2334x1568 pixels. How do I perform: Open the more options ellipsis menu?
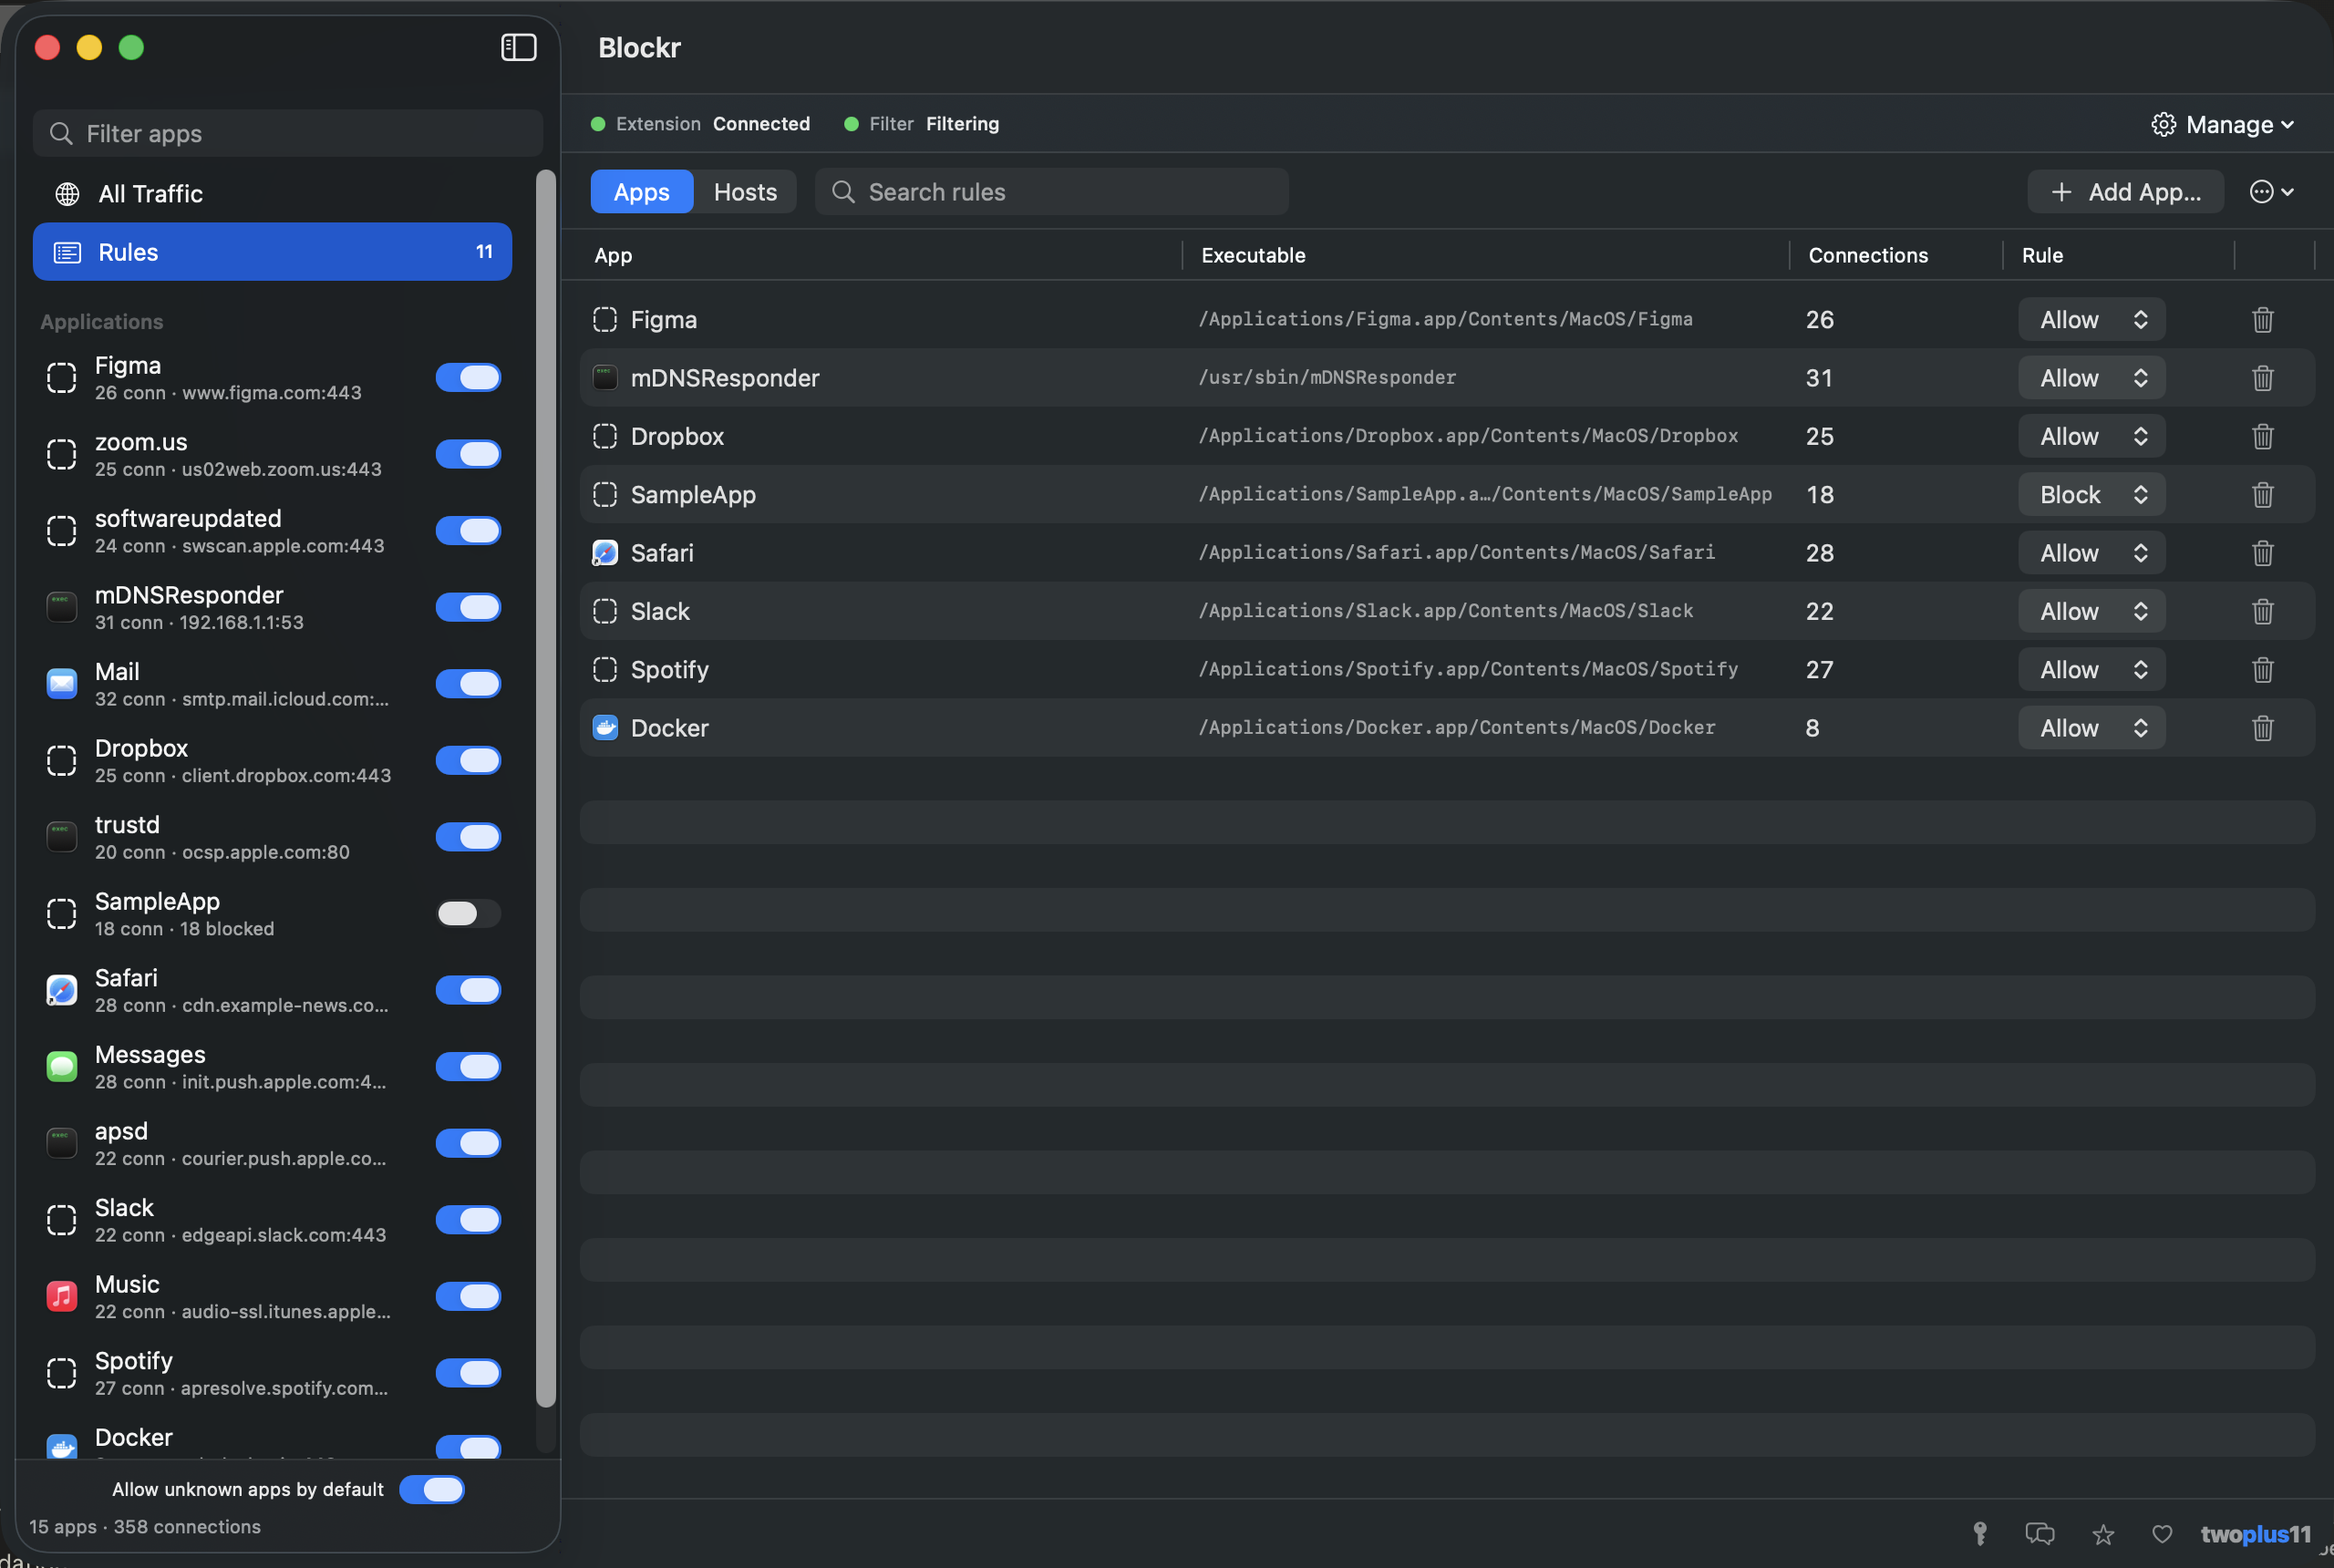tap(2271, 192)
